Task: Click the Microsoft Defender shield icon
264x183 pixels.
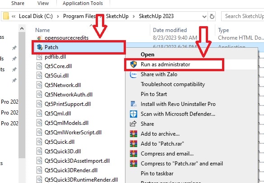Action: tap(134, 114)
